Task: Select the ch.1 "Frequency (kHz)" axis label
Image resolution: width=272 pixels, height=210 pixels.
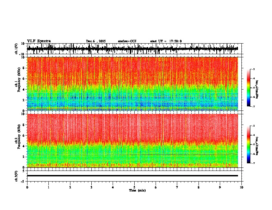Action: click(x=19, y=80)
